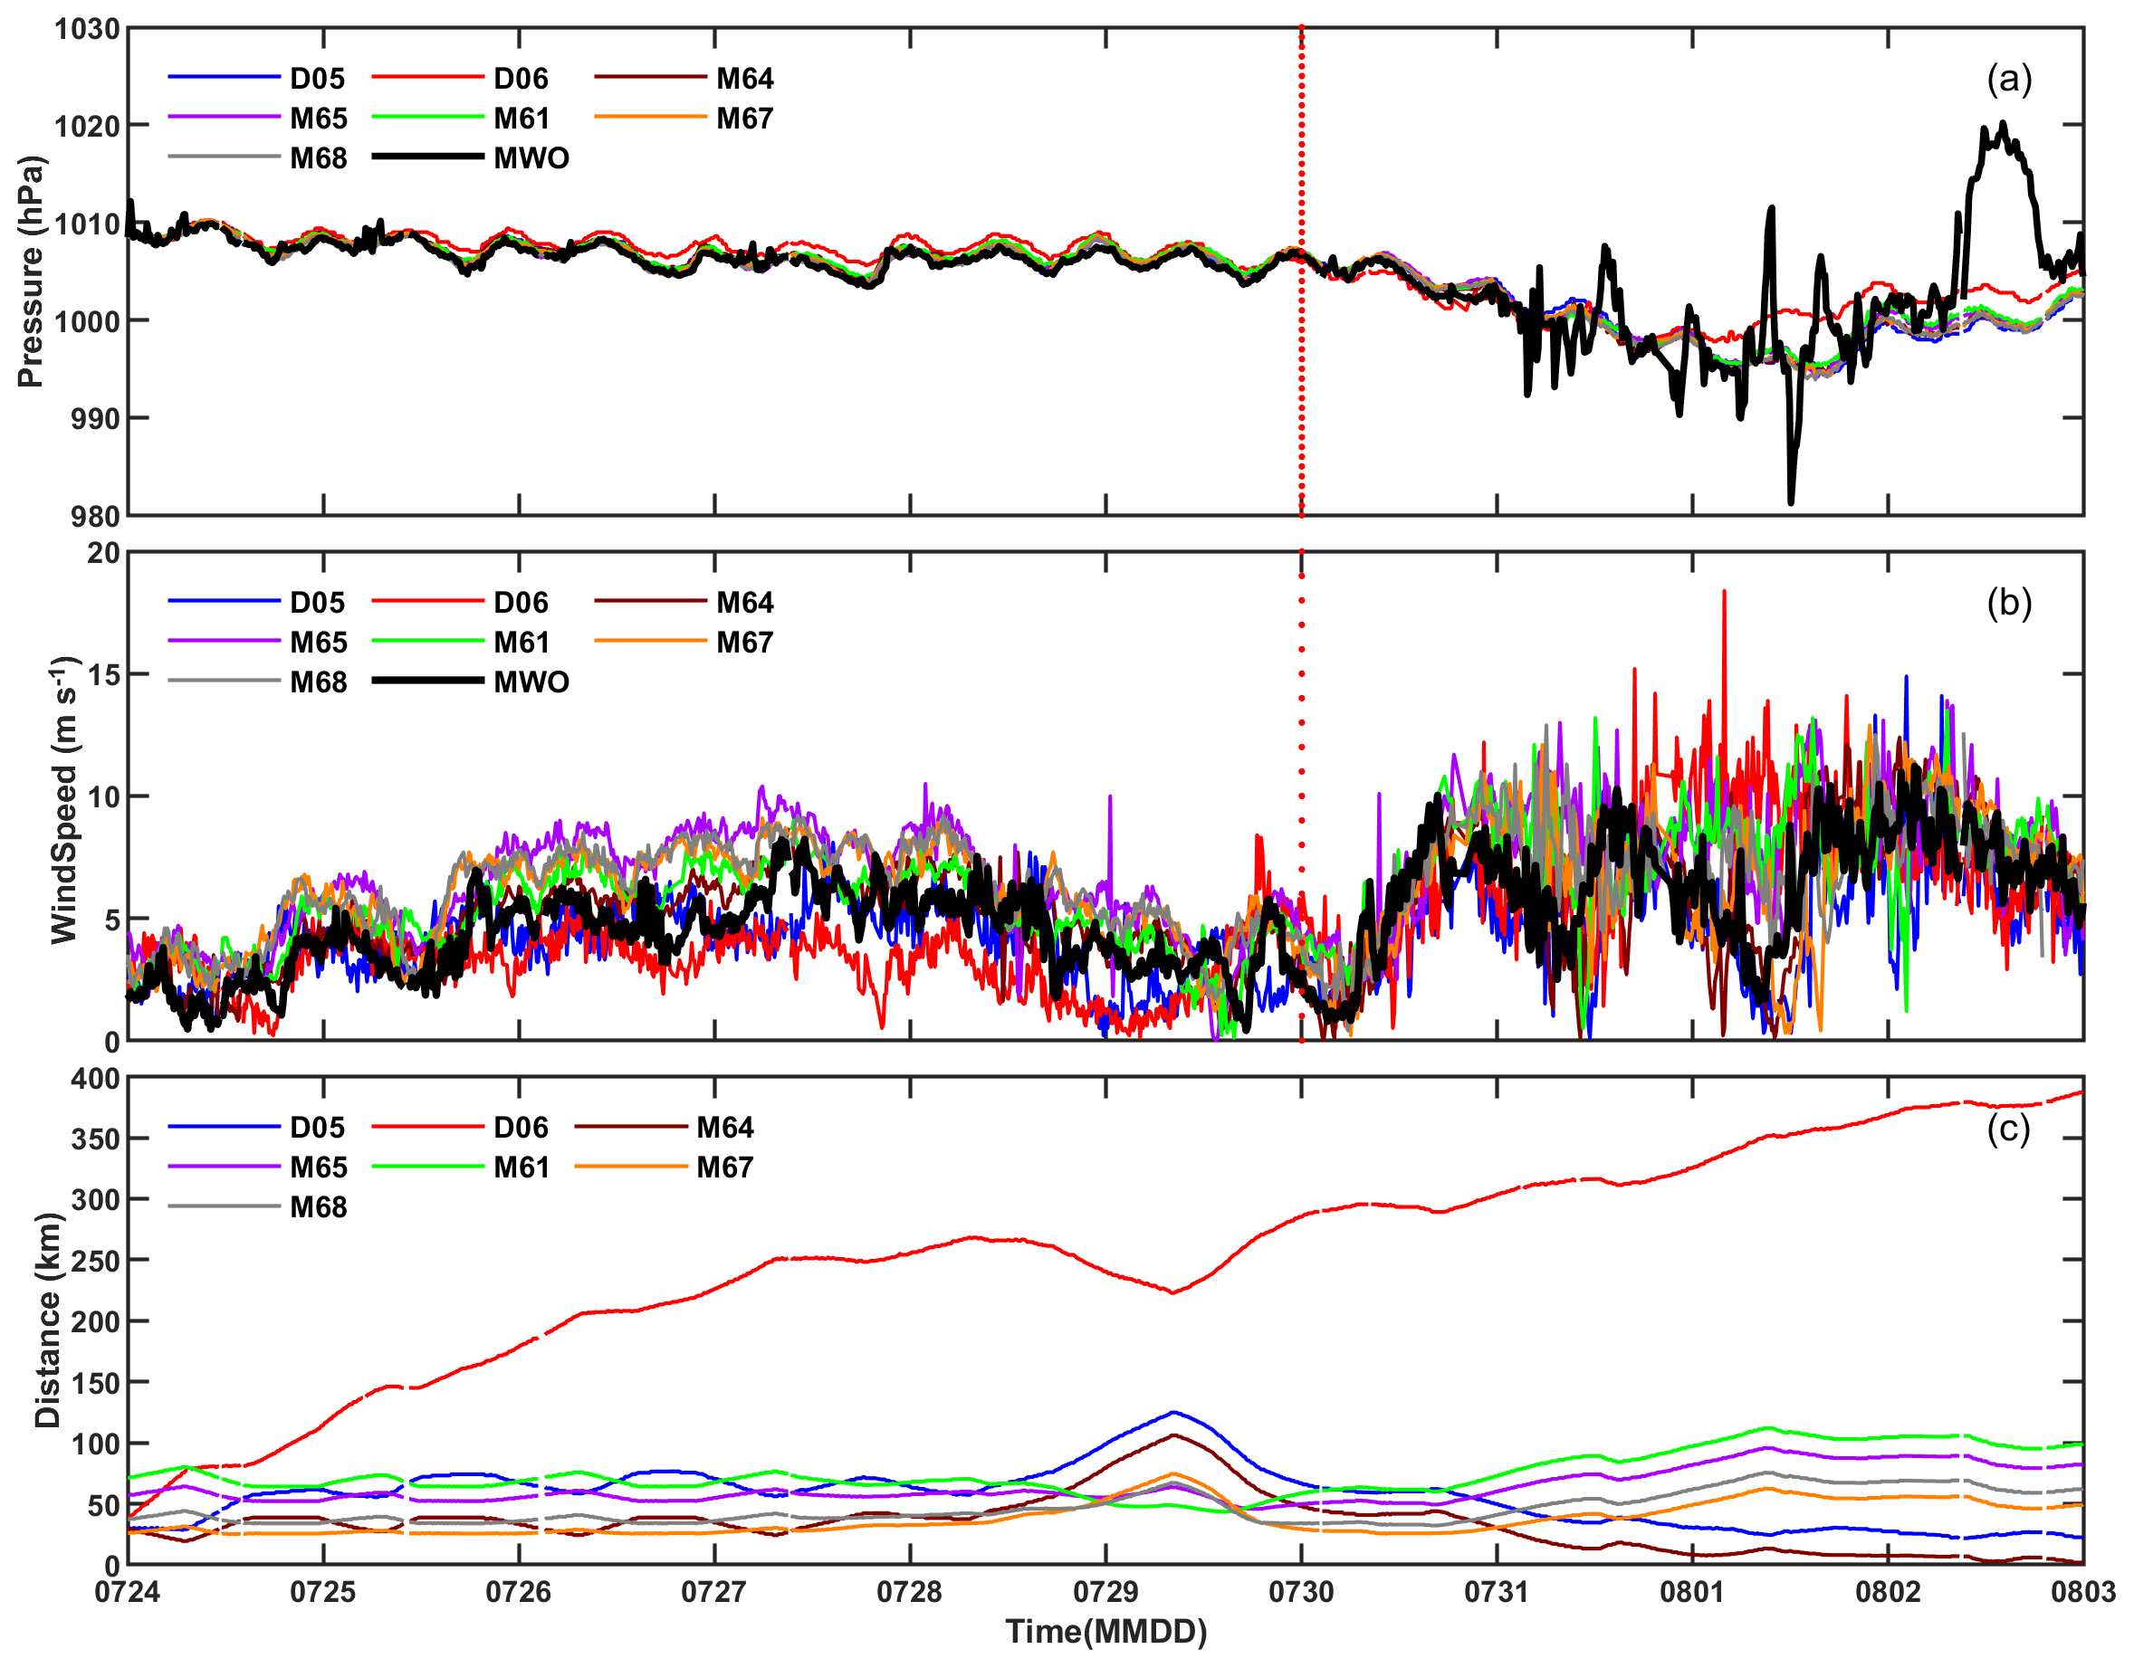Viewport: 2134px width, 1668px height.
Task: Click the 0801 tick label on the time axis
Action: pyautogui.click(x=1691, y=1592)
